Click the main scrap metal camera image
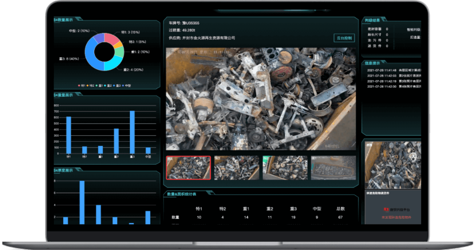Image resolution: width=474 pixels, height=250 pixels. click(261, 99)
